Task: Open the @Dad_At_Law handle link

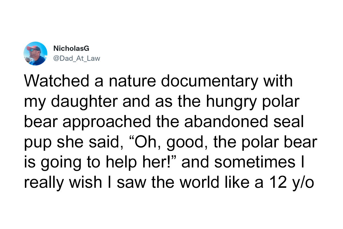Action: point(77,58)
